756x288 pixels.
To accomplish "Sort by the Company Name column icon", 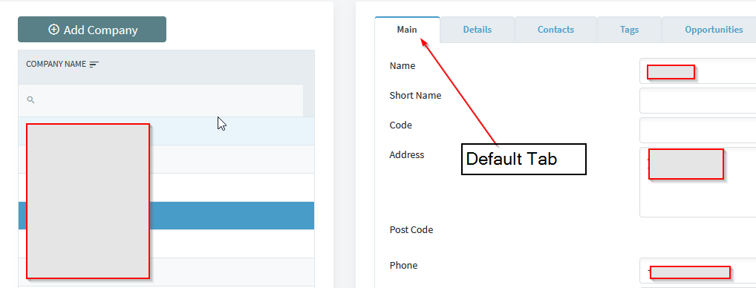I will pyautogui.click(x=94, y=64).
